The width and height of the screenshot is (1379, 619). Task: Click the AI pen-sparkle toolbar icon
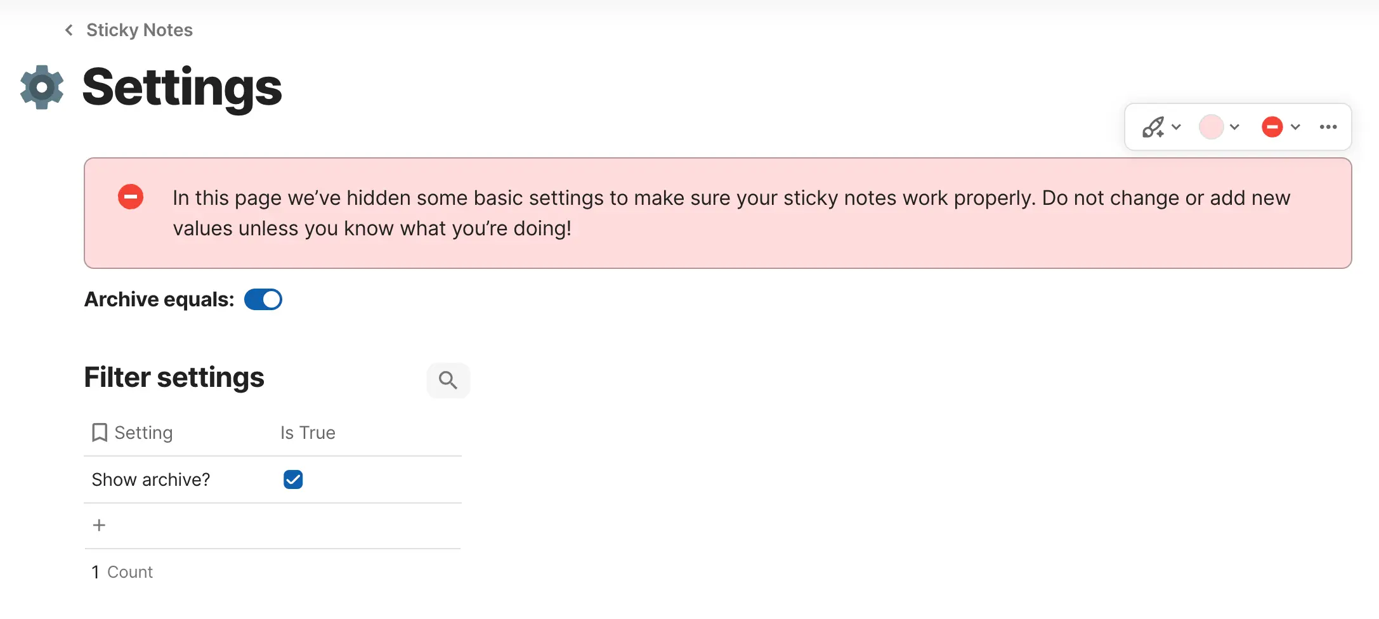1153,127
